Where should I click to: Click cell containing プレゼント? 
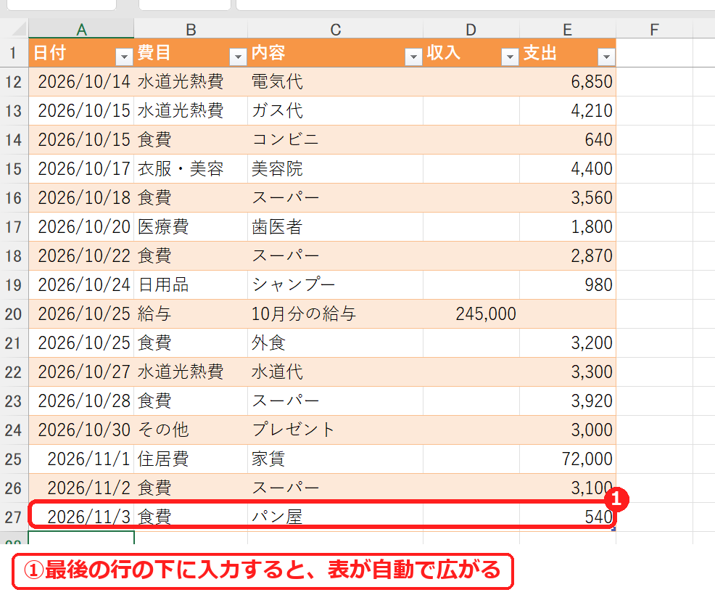335,430
